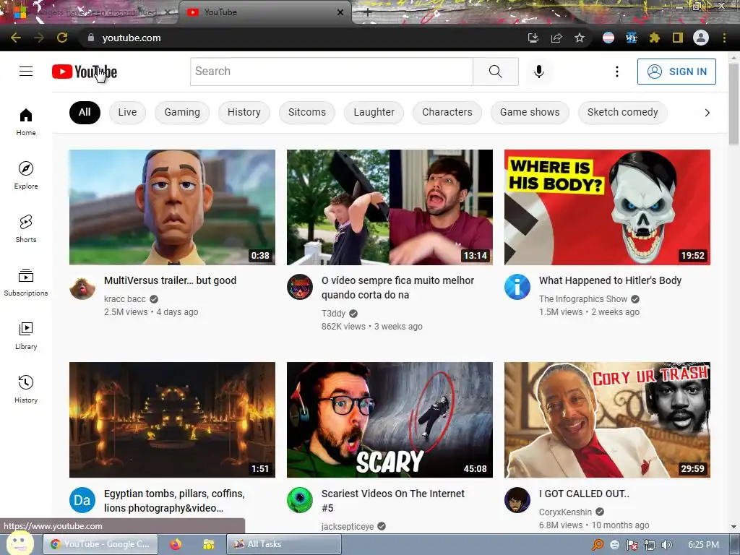
Task: Open kracc bacc channel avatar
Action: [82, 287]
